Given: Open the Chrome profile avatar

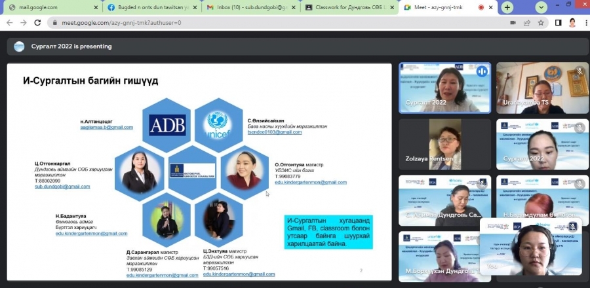Looking at the screenshot, I should (x=572, y=22).
